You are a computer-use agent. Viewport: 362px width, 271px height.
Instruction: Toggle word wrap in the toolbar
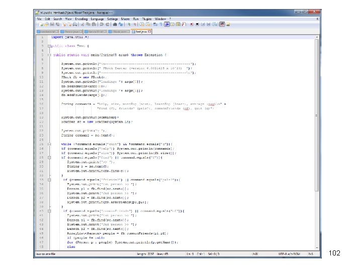155,24
